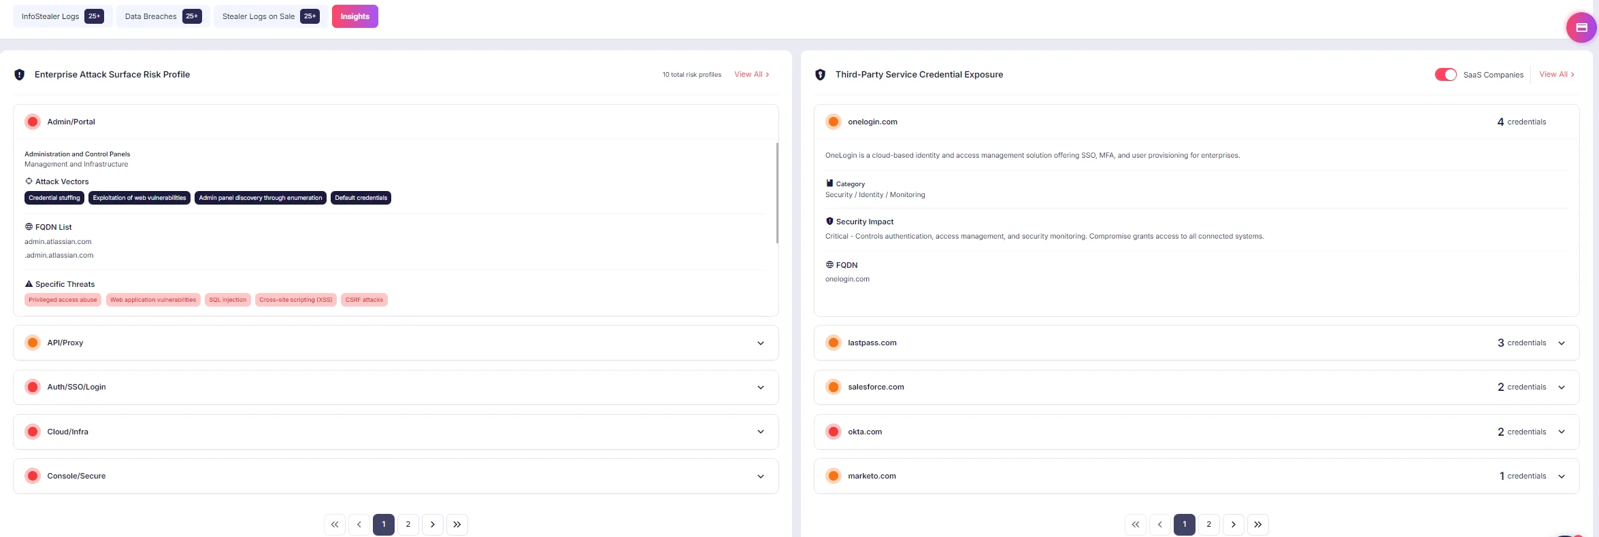Viewport: 1599px width, 537px height.
Task: Expand the API/Proxy risk profile
Action: coord(761,343)
